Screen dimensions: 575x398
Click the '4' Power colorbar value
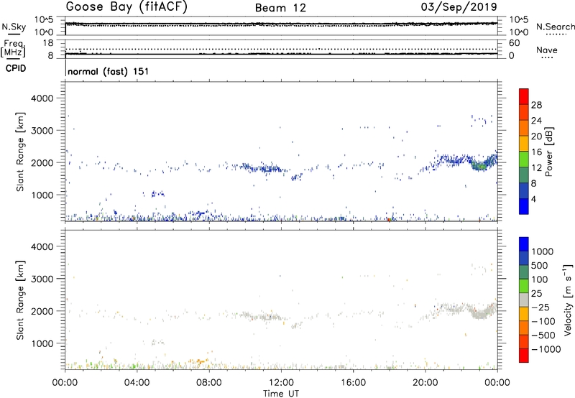tap(533, 200)
